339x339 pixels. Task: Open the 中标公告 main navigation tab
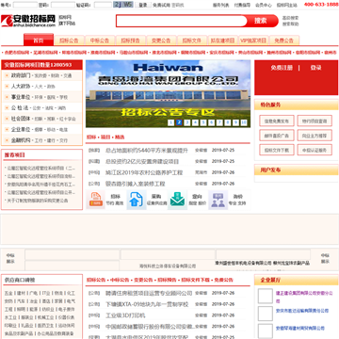tap(100, 40)
